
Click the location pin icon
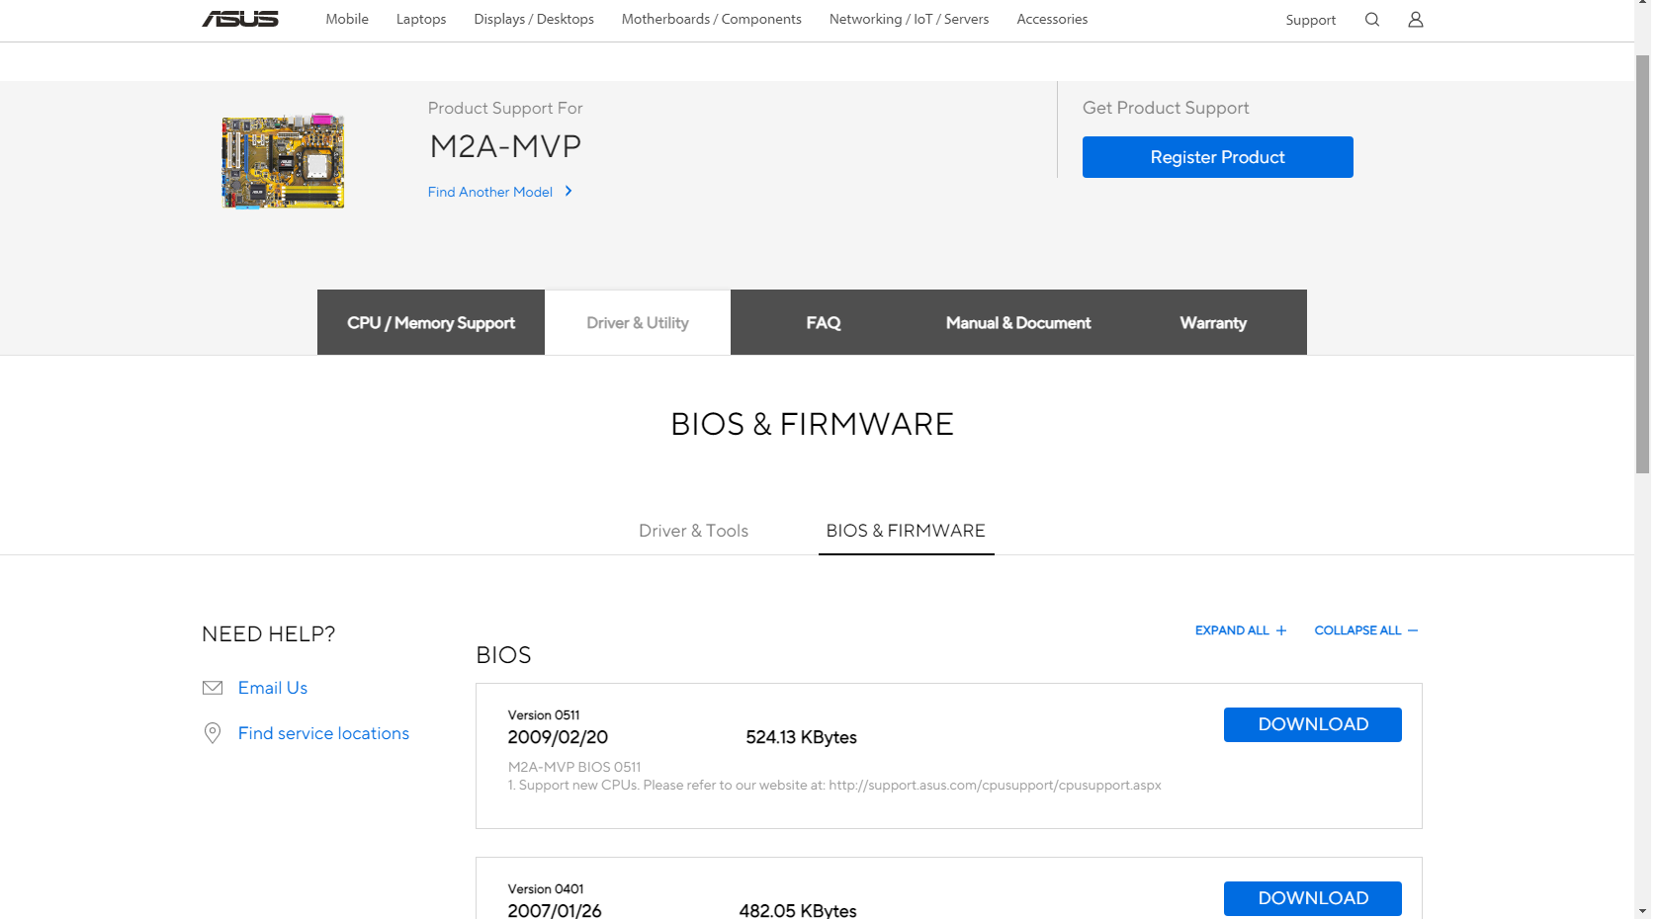pyautogui.click(x=213, y=733)
